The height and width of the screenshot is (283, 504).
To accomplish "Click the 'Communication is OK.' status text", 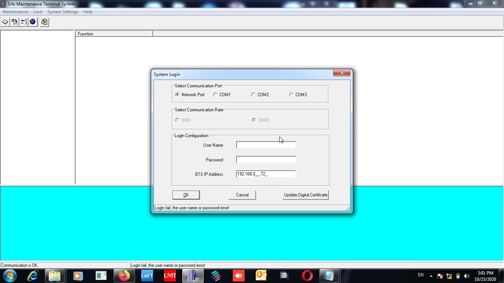I will (x=20, y=265).
